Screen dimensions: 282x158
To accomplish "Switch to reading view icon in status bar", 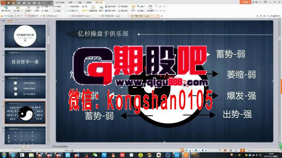I will pyautogui.click(x=236, y=150).
